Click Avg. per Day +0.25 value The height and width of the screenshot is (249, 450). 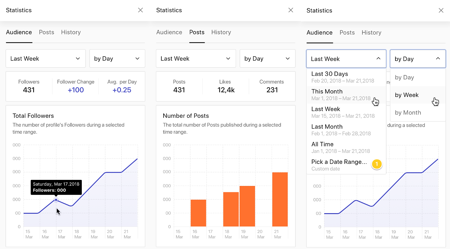(122, 90)
